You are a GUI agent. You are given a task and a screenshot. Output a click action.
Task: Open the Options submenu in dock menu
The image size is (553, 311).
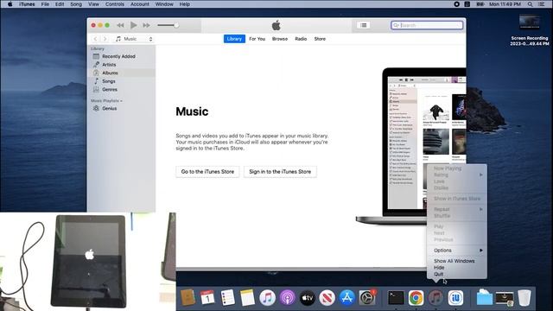pos(457,251)
